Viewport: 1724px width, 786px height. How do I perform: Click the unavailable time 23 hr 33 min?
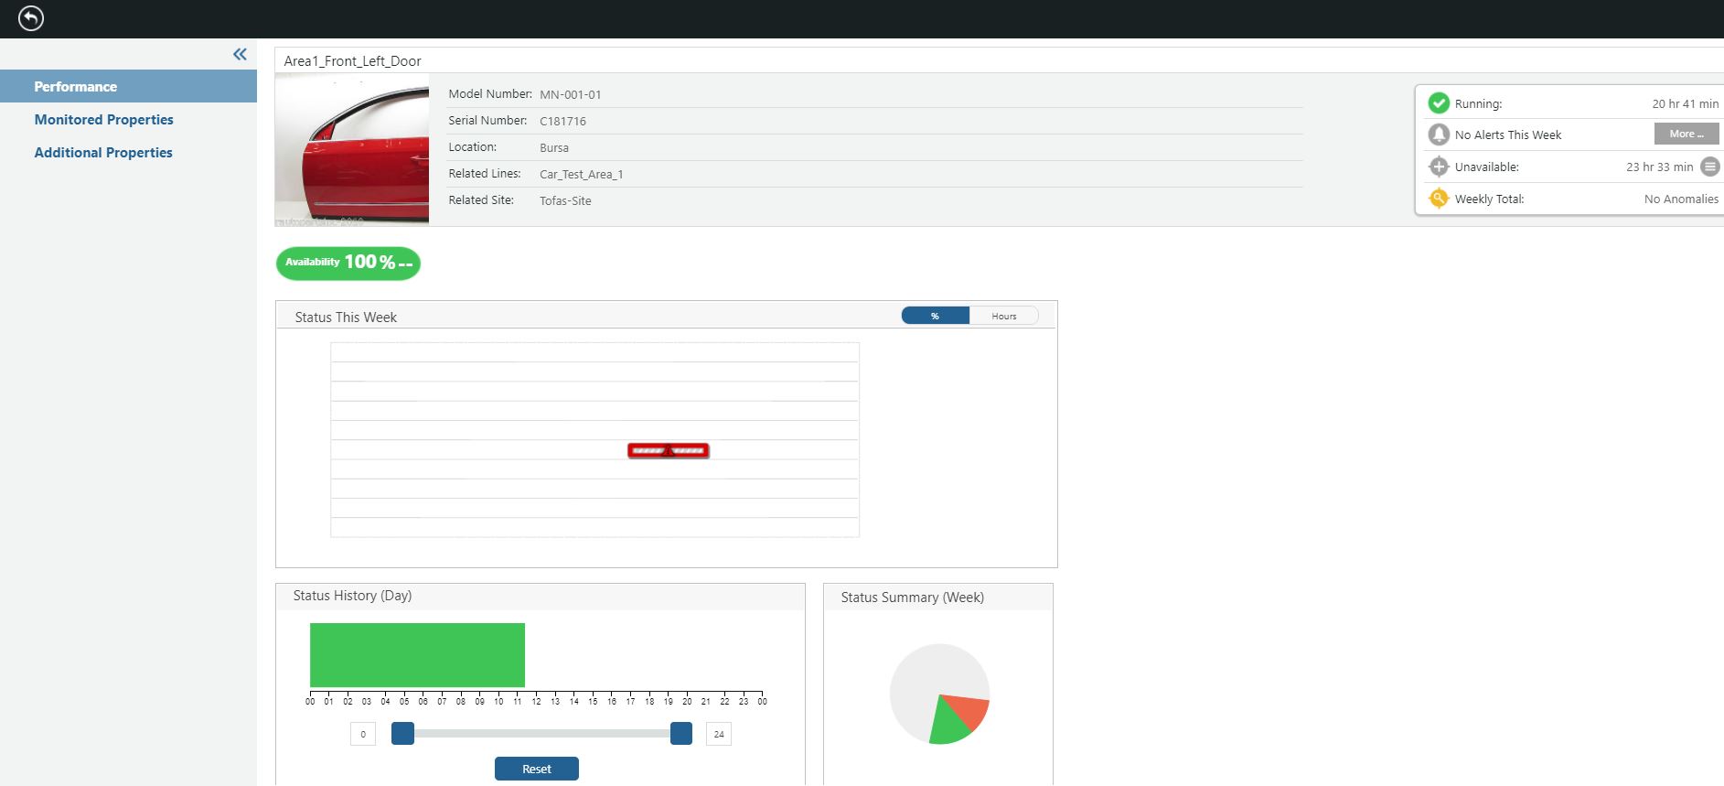(x=1659, y=167)
